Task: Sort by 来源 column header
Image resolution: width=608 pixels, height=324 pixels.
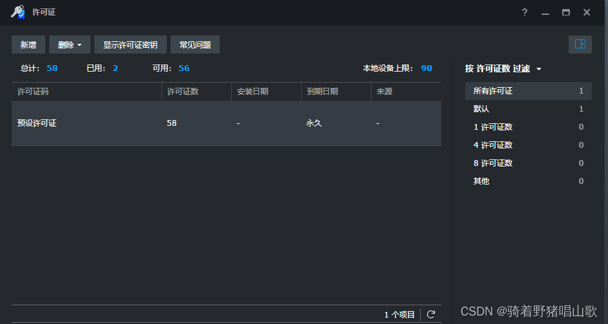Action: coord(406,92)
